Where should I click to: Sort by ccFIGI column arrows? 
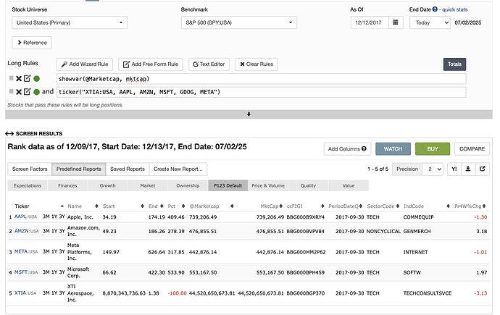(x=322, y=206)
